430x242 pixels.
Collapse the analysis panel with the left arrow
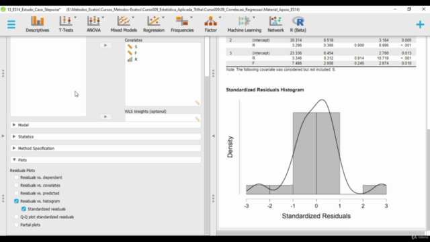coord(214,136)
